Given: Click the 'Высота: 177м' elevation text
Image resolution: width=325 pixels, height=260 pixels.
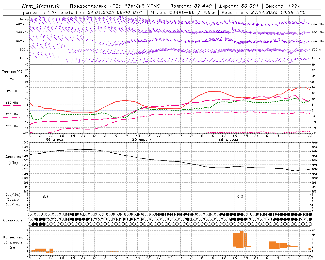Looking at the screenshot, I should [283, 6].
